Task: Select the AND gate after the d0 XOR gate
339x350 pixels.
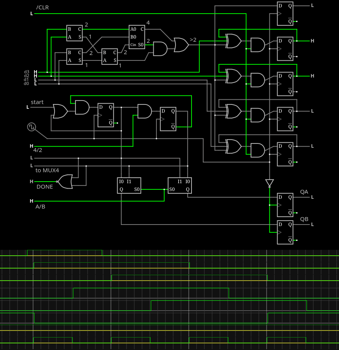Action: coord(258,150)
